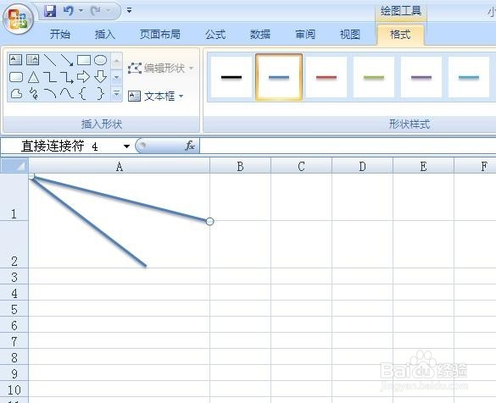This screenshot has width=496, height=403.
Task: Select the curve shape
Action: point(67,94)
